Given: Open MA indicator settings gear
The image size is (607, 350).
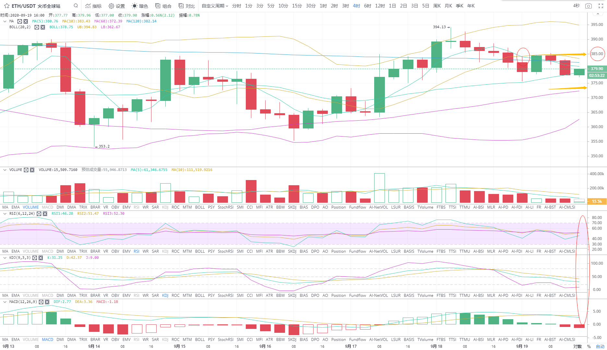Looking at the screenshot, I should [x=20, y=21].
